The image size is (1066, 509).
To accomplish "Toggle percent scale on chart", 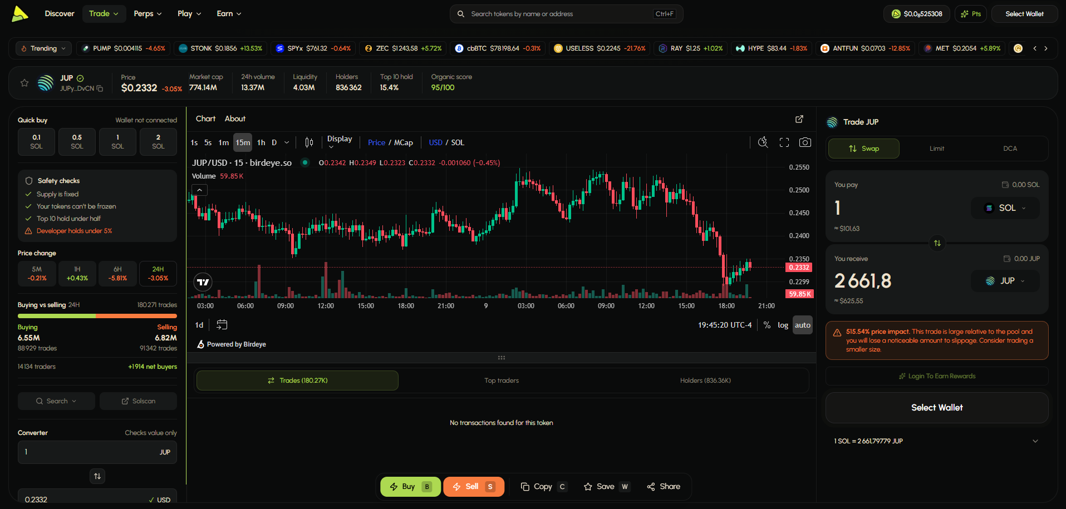I will click(x=767, y=325).
